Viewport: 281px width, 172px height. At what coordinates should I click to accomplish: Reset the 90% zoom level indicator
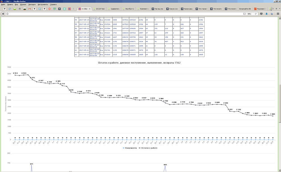tap(249, 14)
